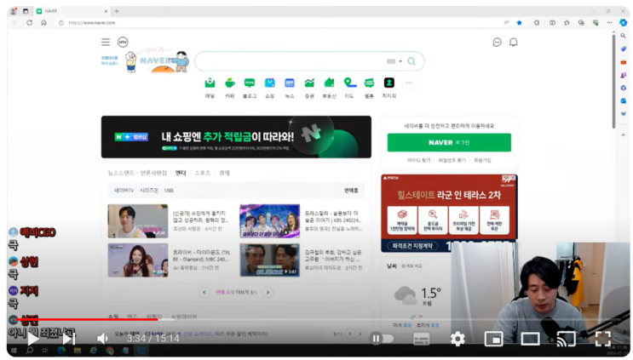Screen dimensions: 633x360
Task: Open Naver Blog shortcut icon
Action: pyautogui.click(x=250, y=83)
